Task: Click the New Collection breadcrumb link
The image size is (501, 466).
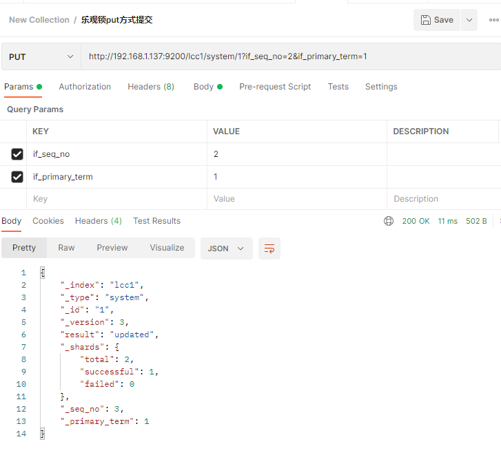Action: coord(39,20)
